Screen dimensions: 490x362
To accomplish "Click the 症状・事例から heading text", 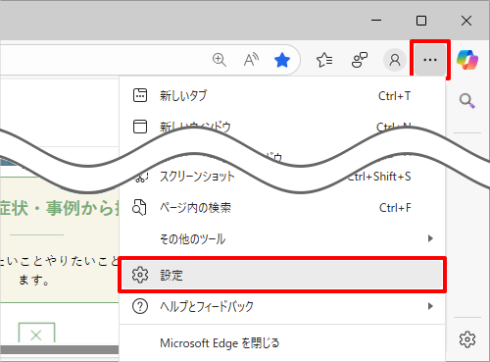I will pyautogui.click(x=60, y=208).
